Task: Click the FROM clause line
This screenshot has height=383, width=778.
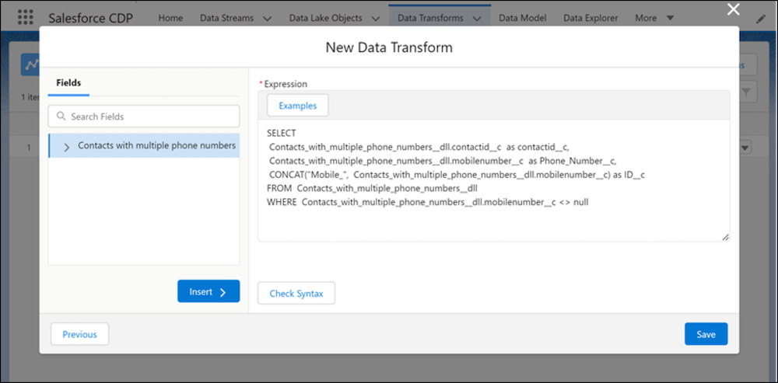Action: 372,188
